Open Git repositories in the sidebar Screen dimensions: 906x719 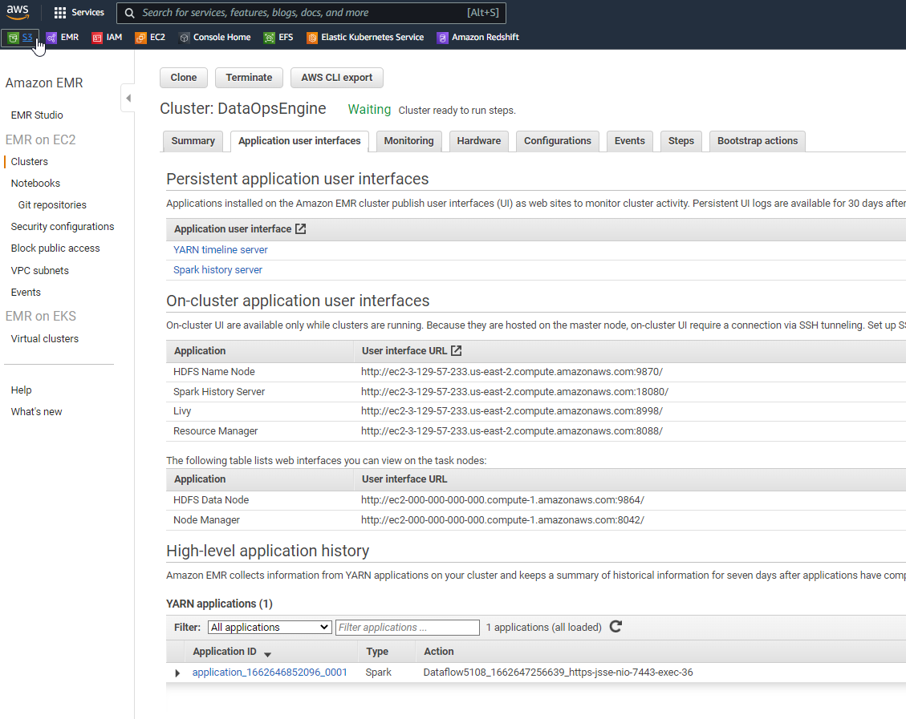[52, 205]
